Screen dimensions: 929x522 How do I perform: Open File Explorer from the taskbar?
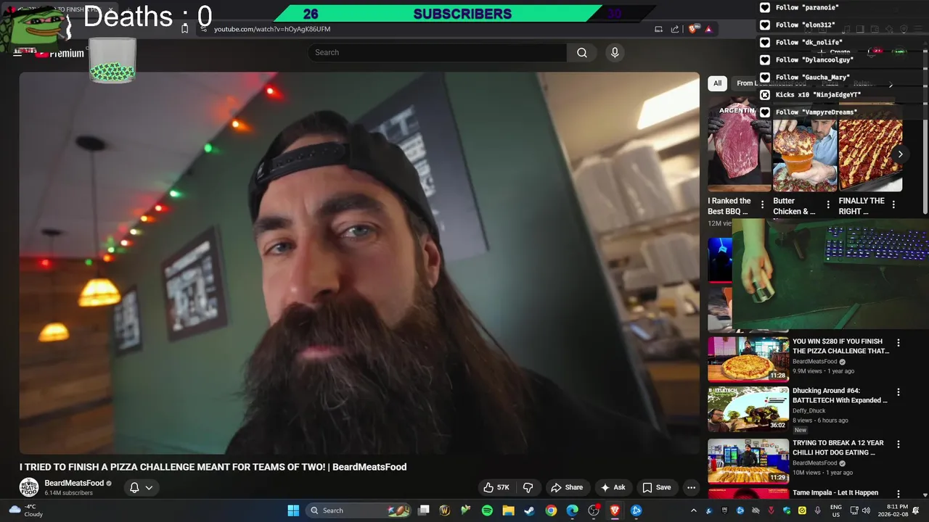pos(508,510)
